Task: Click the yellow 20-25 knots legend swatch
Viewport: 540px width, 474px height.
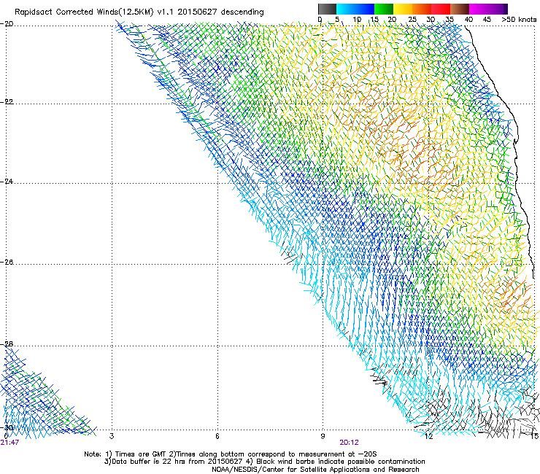Action: coord(403,9)
